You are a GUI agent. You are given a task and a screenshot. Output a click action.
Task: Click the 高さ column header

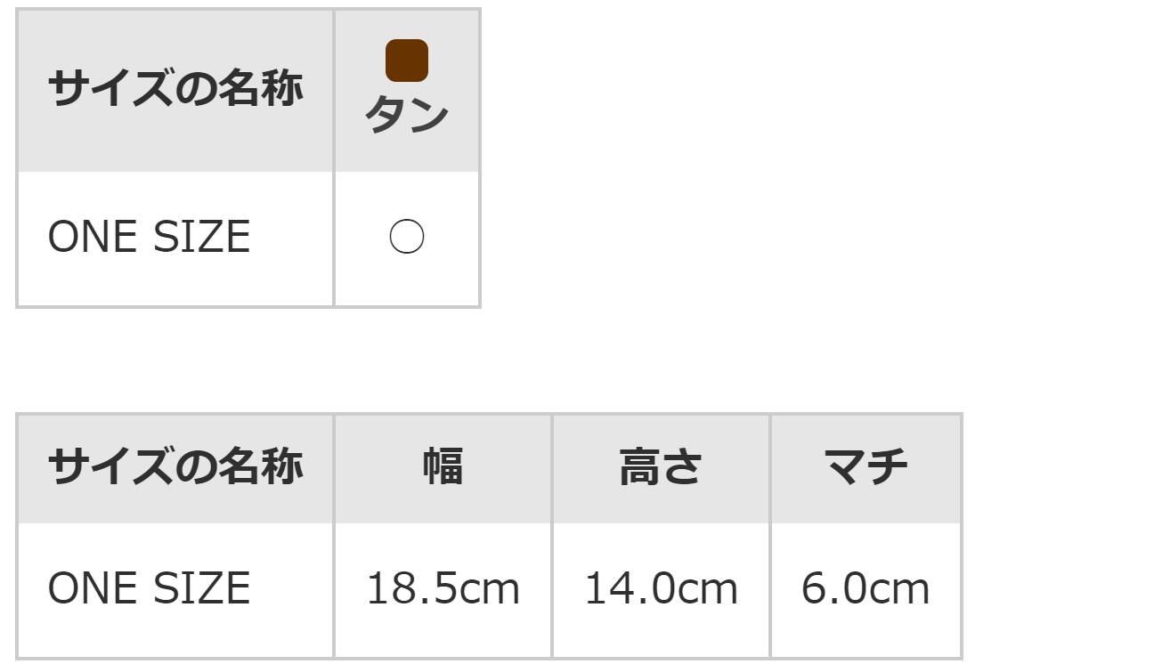pos(661,466)
